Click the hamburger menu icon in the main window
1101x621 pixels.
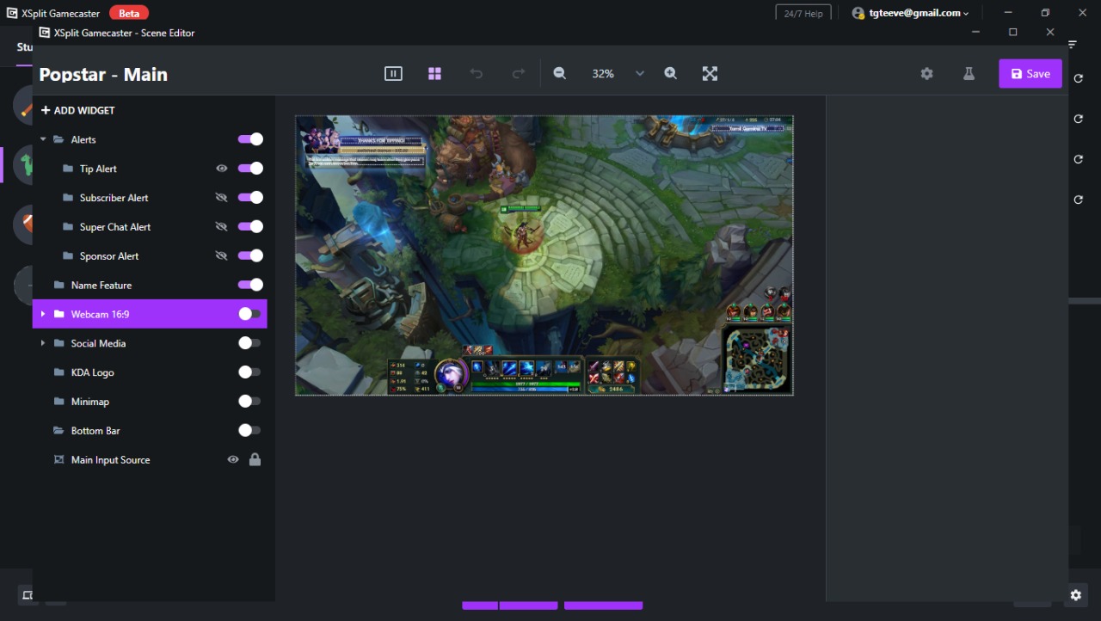(x=1073, y=44)
